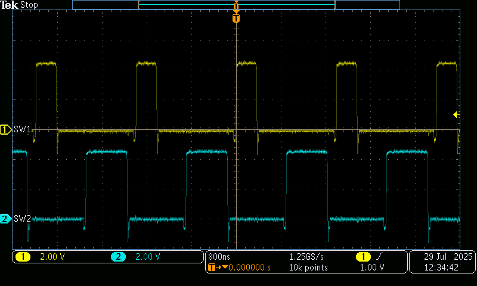The width and height of the screenshot is (477, 286).
Task: Click the Tek logo
Action: (10, 5)
